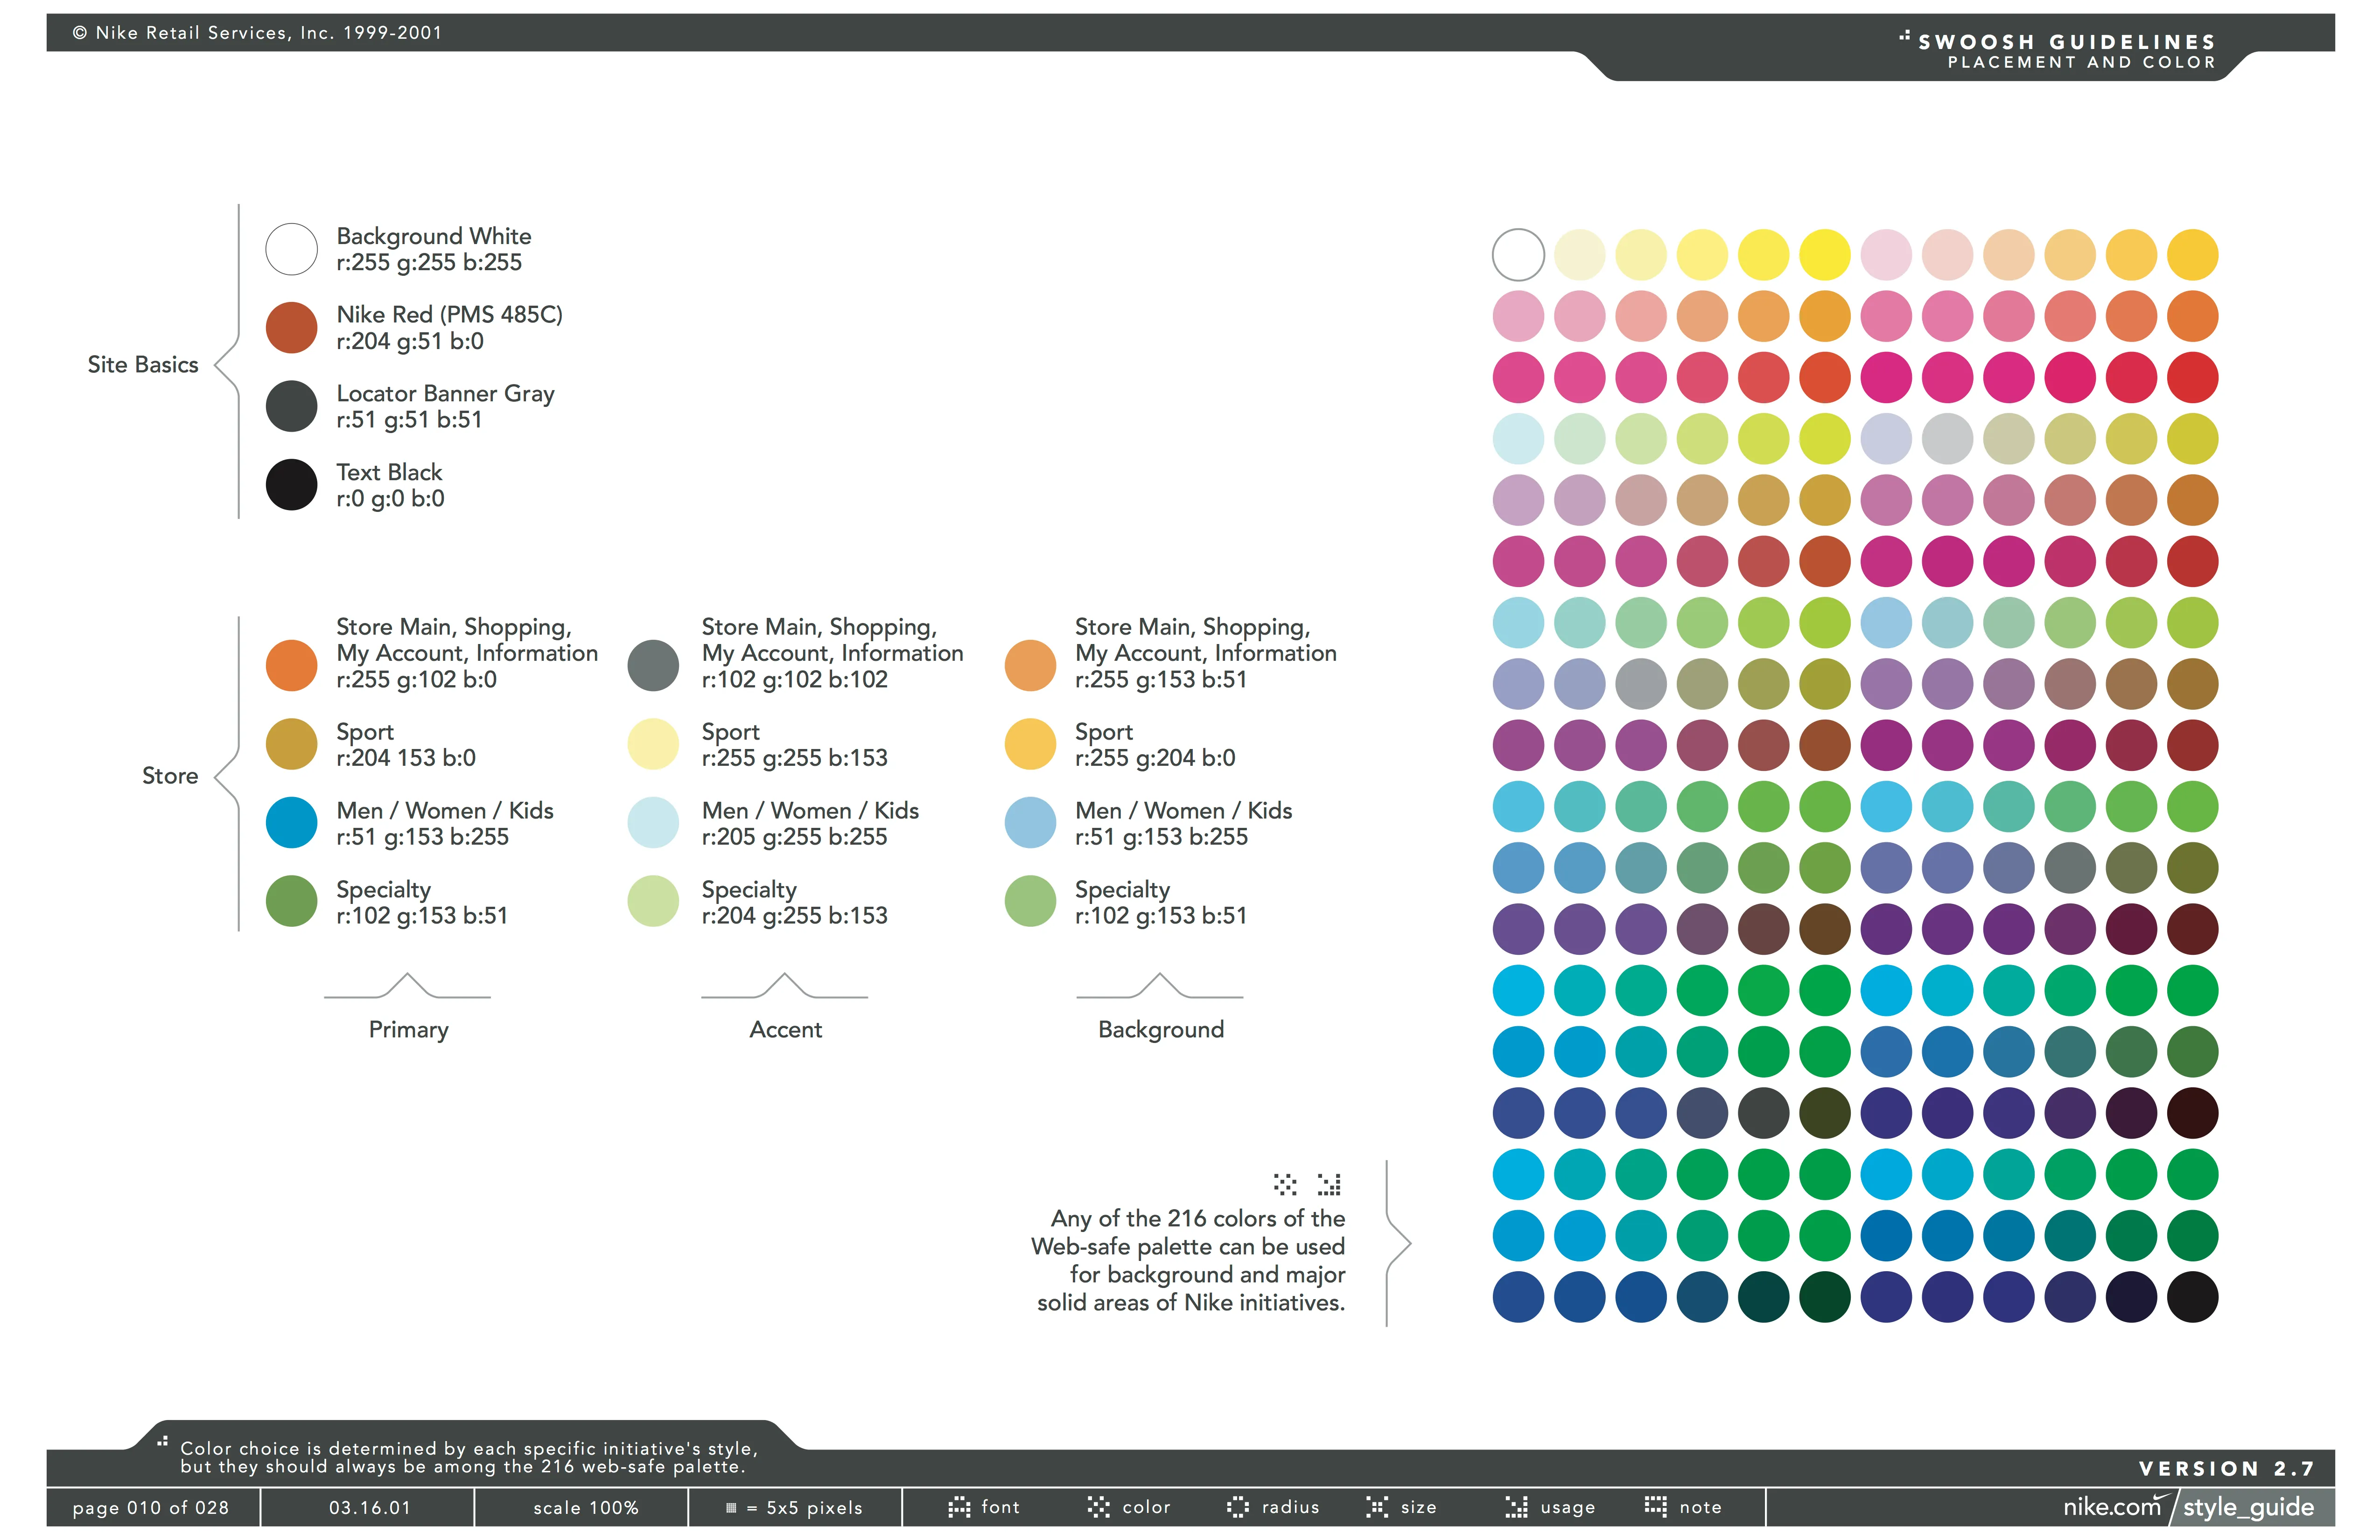The height and width of the screenshot is (1540, 2380).
Task: Select the Store Main swatch labeled r:255 g:153 b:51
Action: tap(1030, 665)
